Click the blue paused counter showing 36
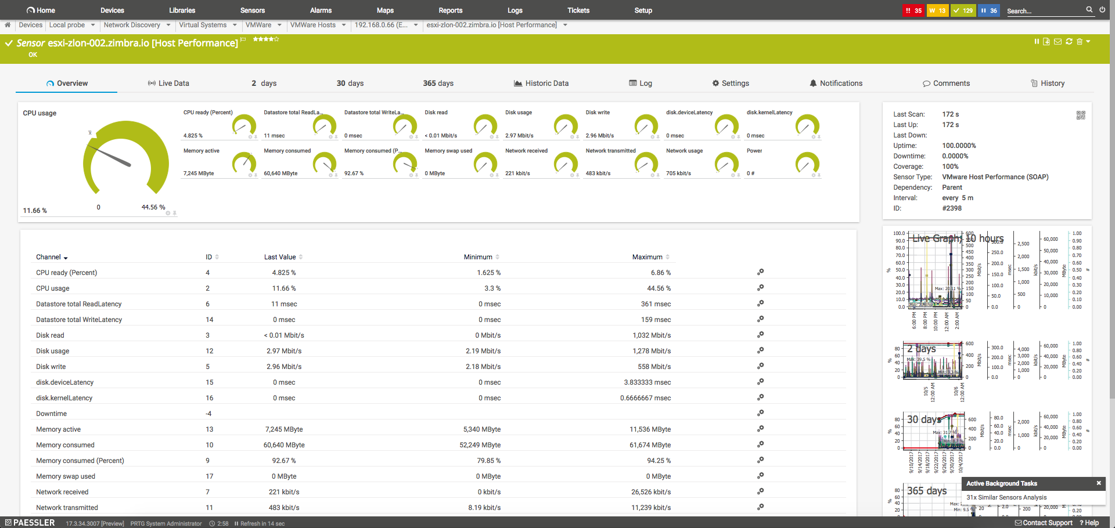1115x528 pixels. pos(989,10)
